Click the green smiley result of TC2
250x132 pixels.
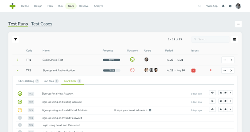pyautogui.click(x=20, y=102)
